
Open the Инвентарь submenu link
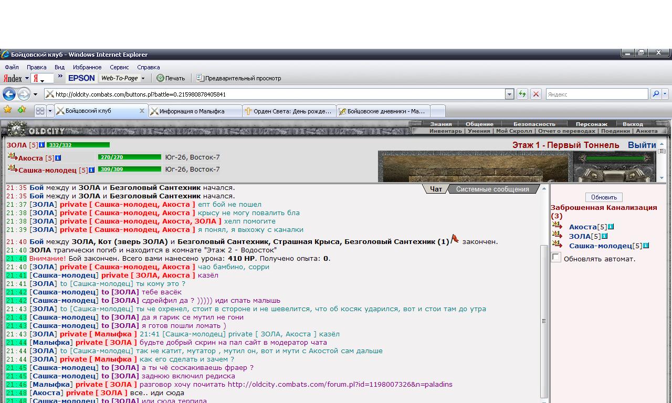point(446,131)
